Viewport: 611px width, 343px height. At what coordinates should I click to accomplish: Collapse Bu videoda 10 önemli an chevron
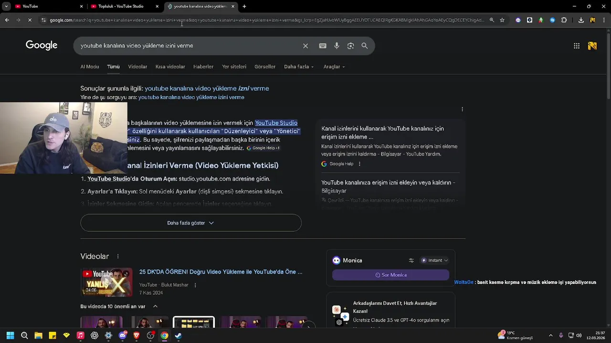(155, 306)
